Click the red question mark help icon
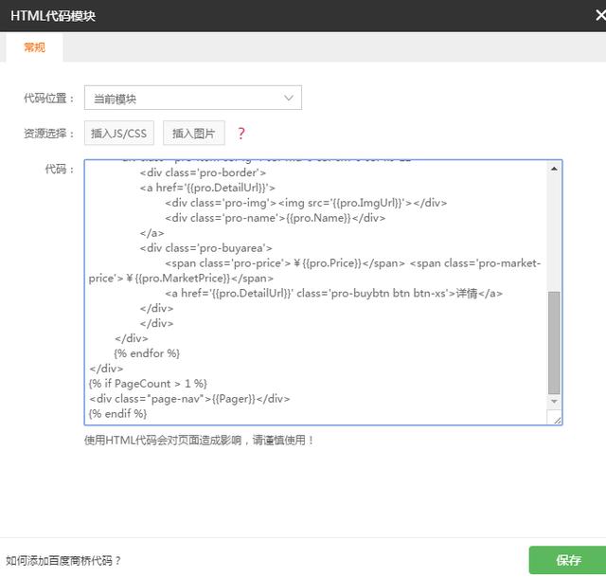 (x=241, y=134)
